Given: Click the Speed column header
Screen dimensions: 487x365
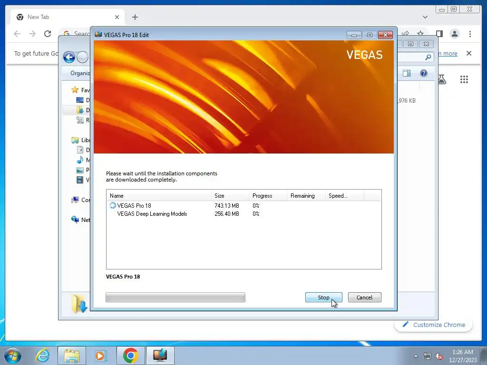Looking at the screenshot, I should pyautogui.click(x=344, y=195).
